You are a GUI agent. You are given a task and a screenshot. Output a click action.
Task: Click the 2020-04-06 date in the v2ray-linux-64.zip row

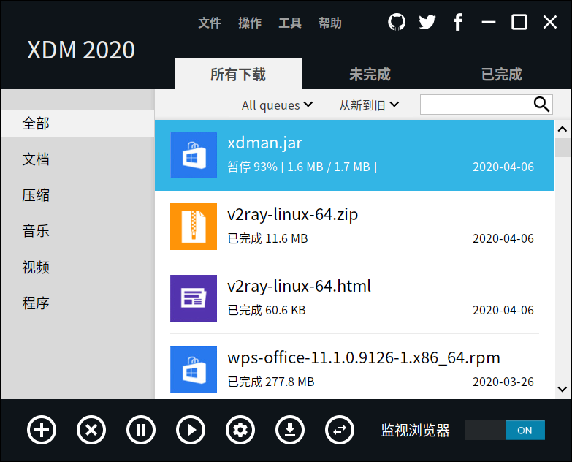pyautogui.click(x=503, y=238)
